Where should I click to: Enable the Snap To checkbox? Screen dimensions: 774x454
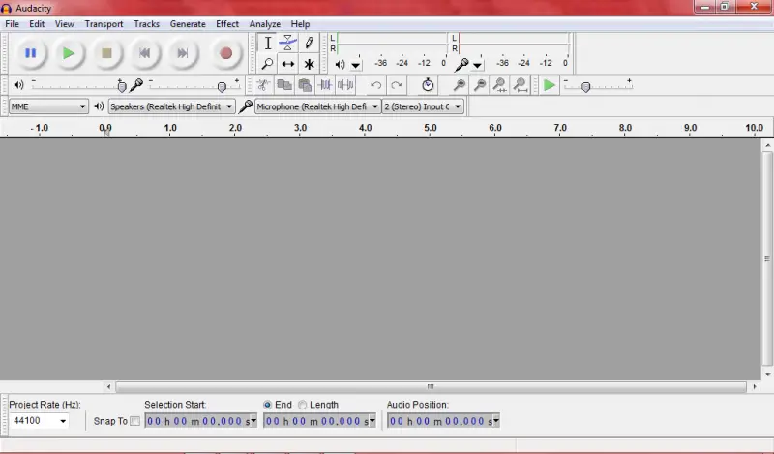coord(134,421)
